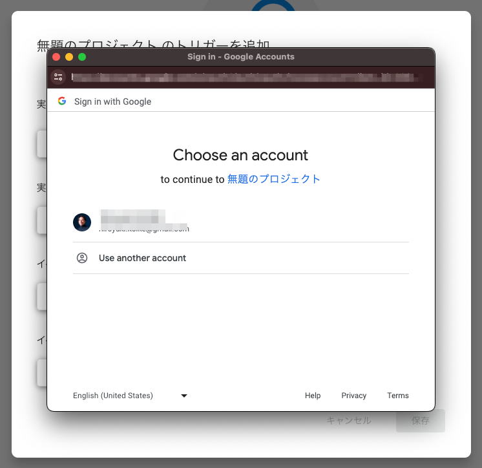Viewport: 482px width, 468px height.
Task: Select the Use another account option
Action: pos(241,258)
